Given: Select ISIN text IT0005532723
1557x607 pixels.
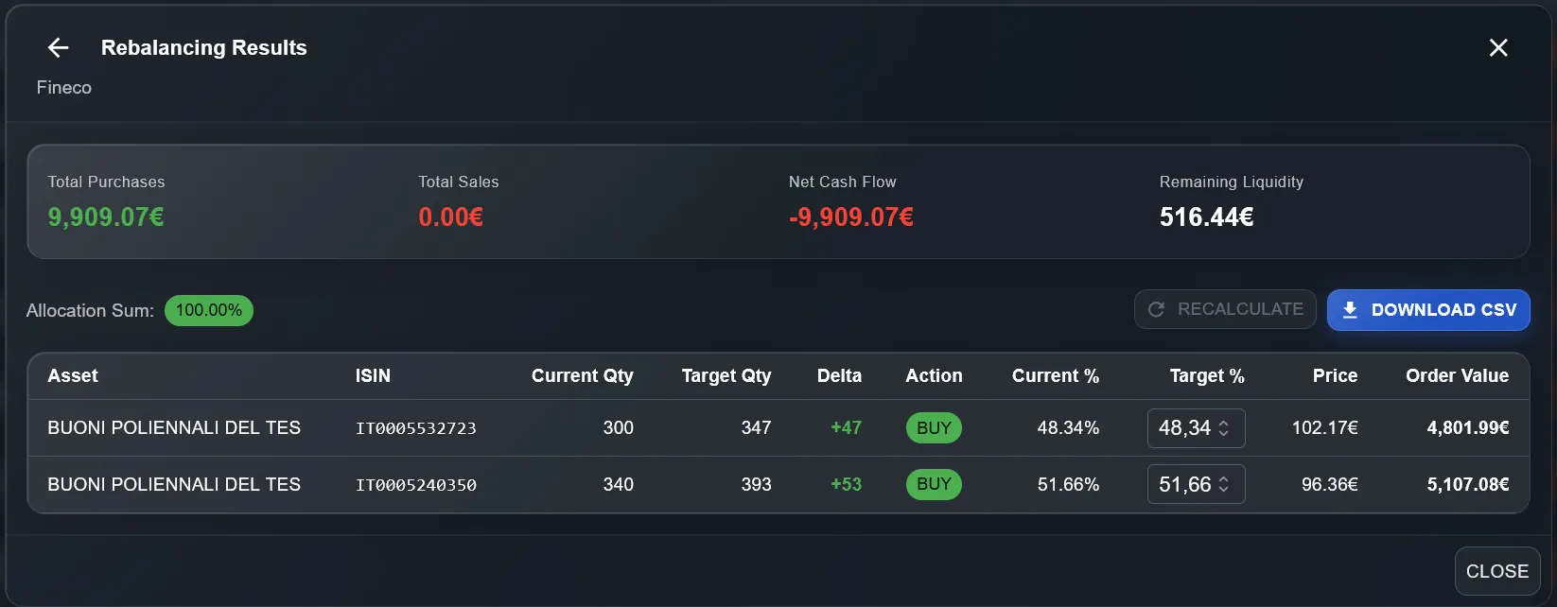Looking at the screenshot, I should tap(415, 428).
